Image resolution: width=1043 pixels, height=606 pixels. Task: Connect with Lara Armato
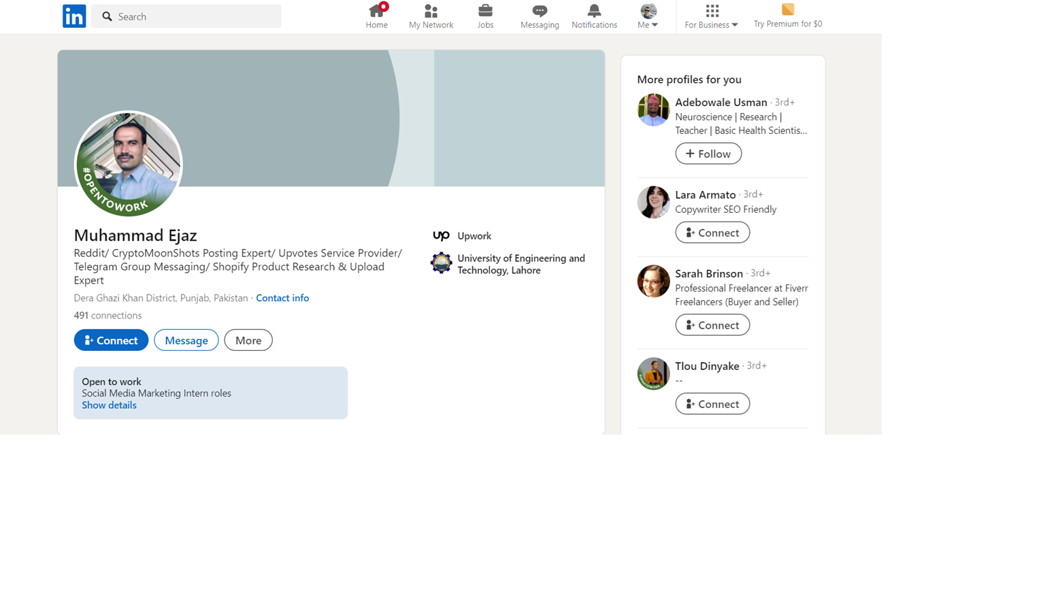point(712,233)
